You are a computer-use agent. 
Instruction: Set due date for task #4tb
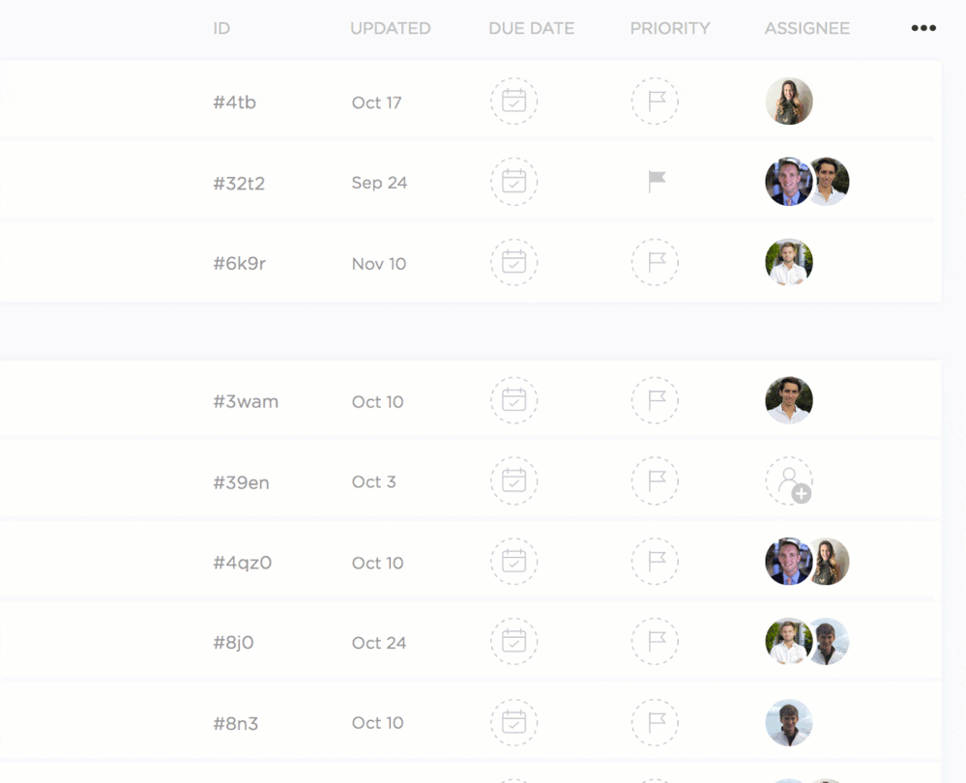pos(513,101)
